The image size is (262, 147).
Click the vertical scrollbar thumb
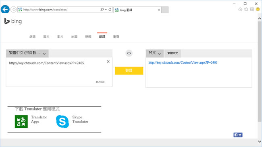260,71
